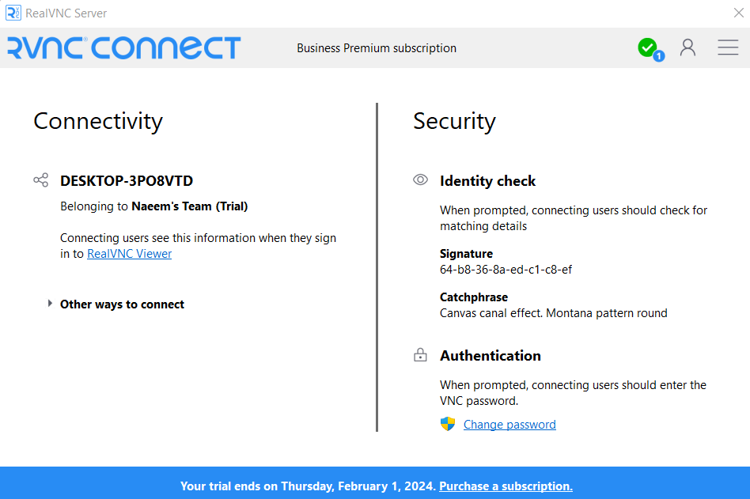Viewport: 750px width, 499px height.
Task: Click the green cloud connectivity status icon
Action: tap(646, 46)
